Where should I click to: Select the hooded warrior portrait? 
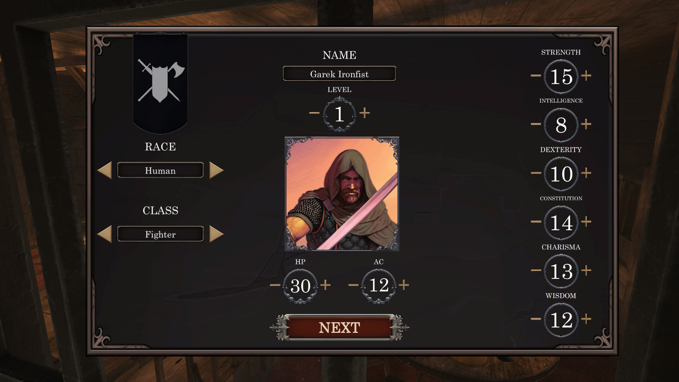(342, 194)
